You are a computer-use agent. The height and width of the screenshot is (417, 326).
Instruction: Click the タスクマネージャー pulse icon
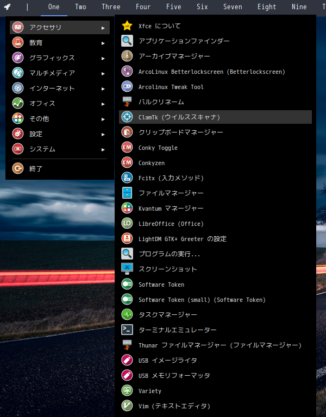127,314
